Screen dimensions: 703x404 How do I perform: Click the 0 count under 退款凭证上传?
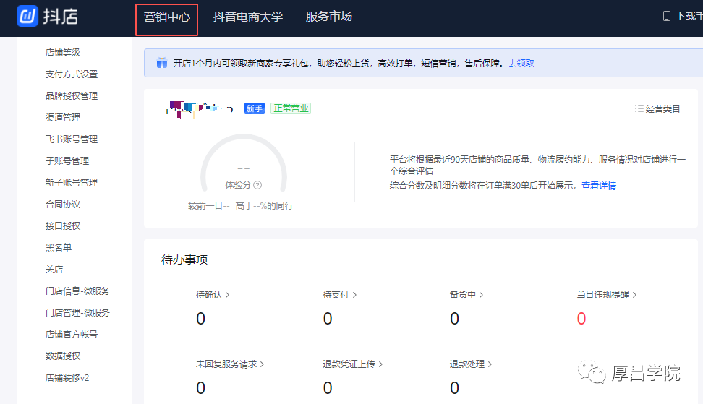pyautogui.click(x=328, y=388)
